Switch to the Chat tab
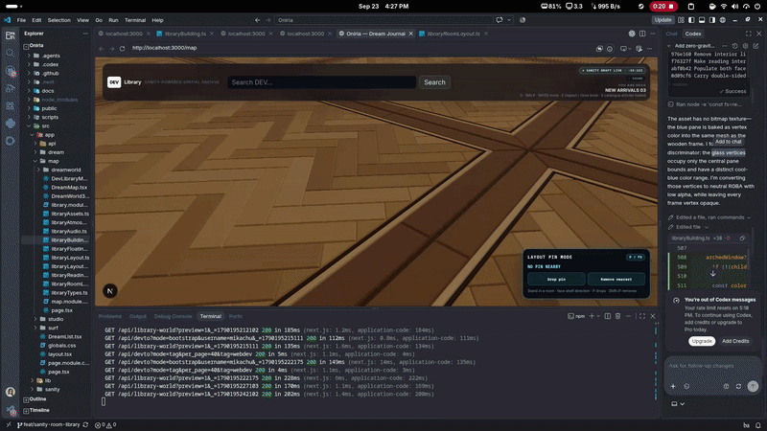This screenshot has height=431, width=767. (x=671, y=34)
